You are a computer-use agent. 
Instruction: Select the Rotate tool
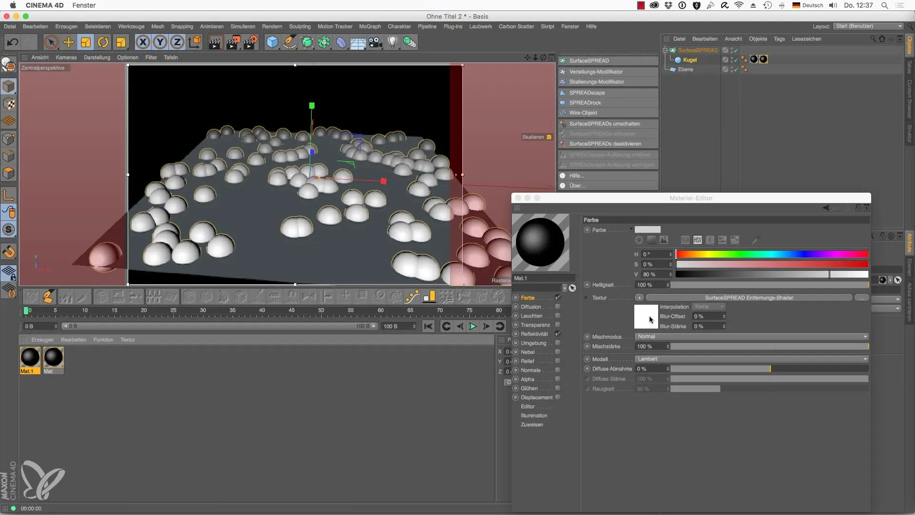[103, 42]
